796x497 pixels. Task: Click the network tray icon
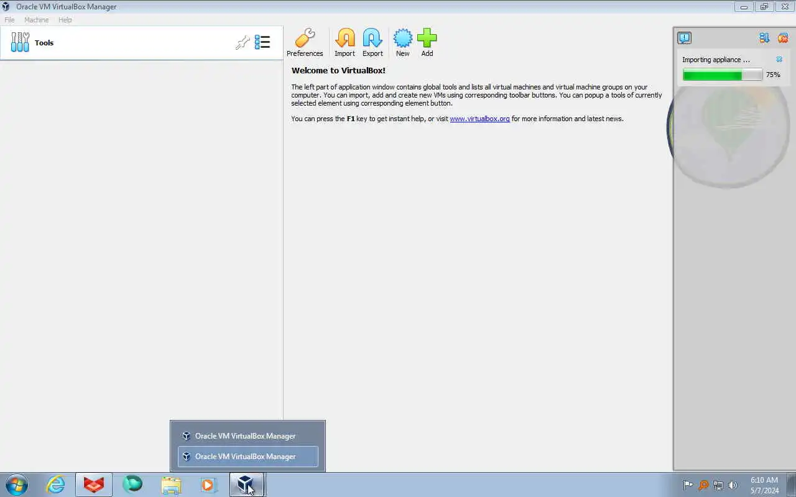pyautogui.click(x=718, y=485)
